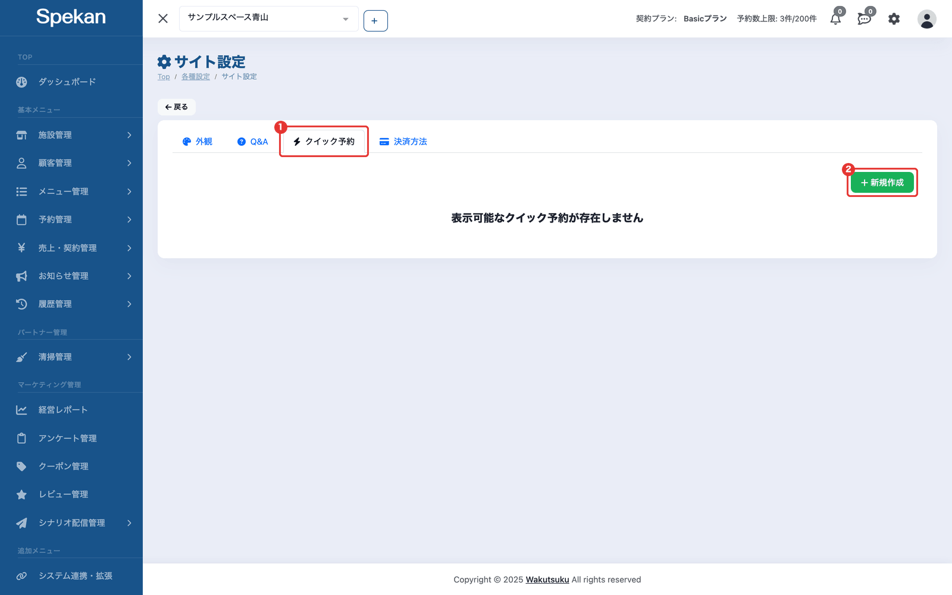The image size is (952, 595).
Task: Select the クイック予約 tab
Action: 324,142
